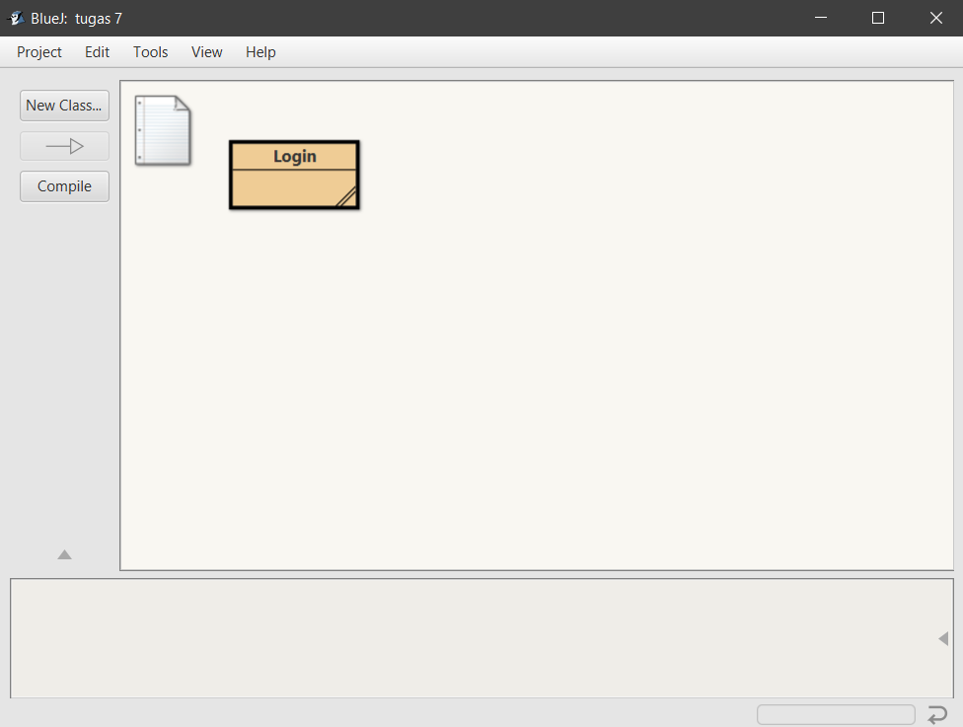Open the project README note icon
963x727 pixels.
(163, 130)
